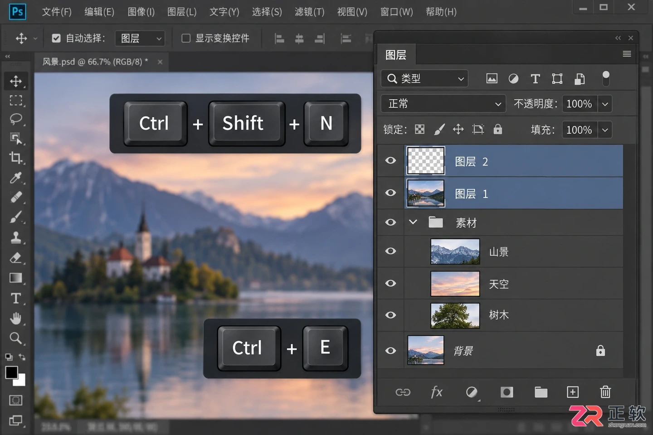
Task: Select the Clone Stamp tool
Action: [16, 237]
